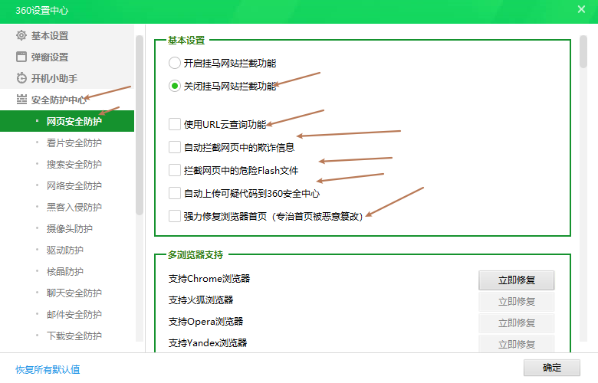Screen dimensions: 598x383
Task: Click the 确定 button
Action: click(x=551, y=368)
